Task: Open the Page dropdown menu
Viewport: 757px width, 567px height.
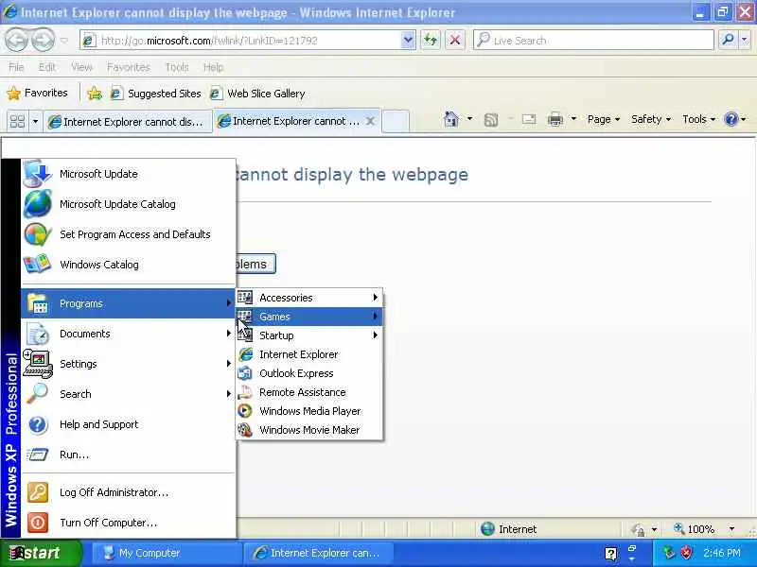Action: [604, 119]
